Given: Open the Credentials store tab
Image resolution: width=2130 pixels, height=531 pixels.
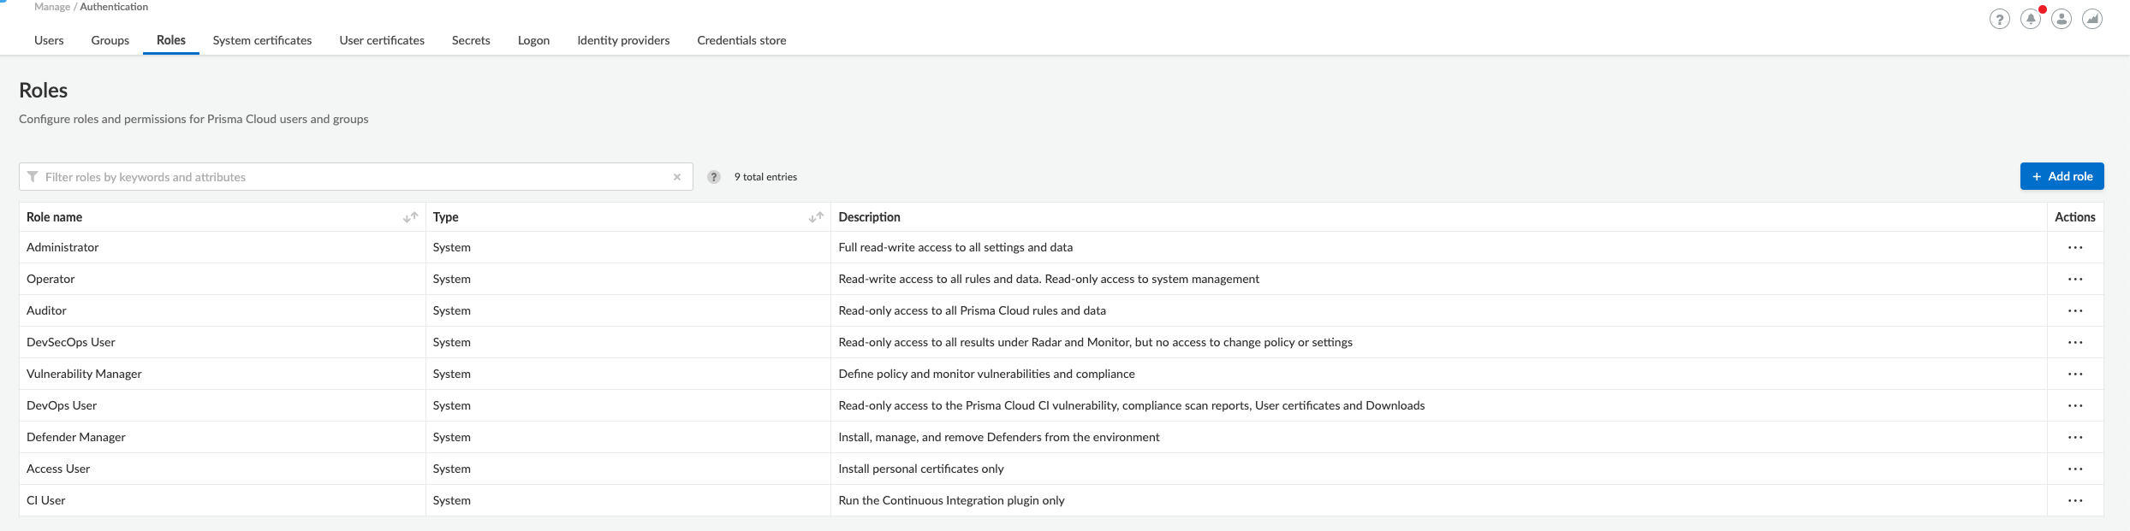Looking at the screenshot, I should pyautogui.click(x=741, y=40).
